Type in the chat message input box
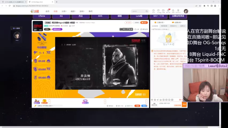This screenshot has height=128, width=228. coord(170,104)
